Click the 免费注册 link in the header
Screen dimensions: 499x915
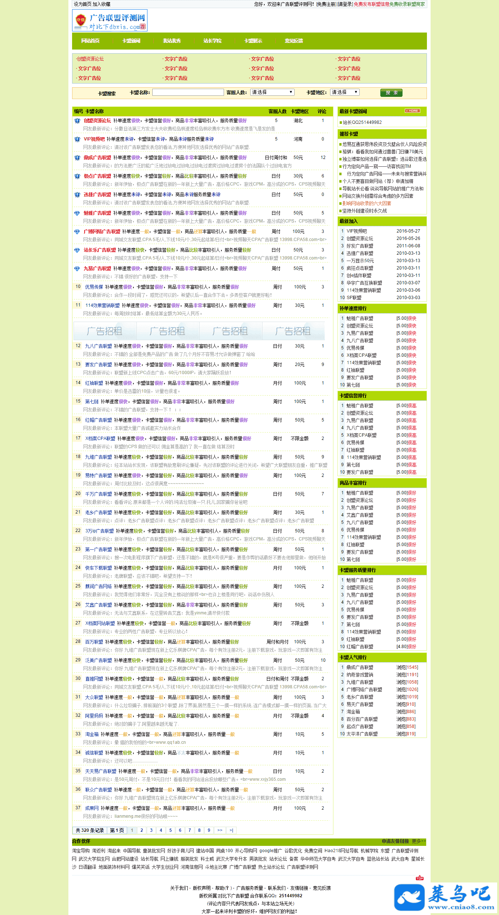(326, 4)
